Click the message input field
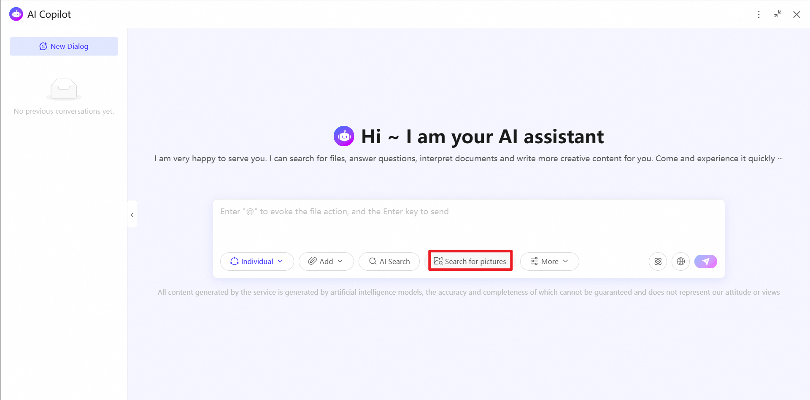The width and height of the screenshot is (810, 400). pos(469,223)
